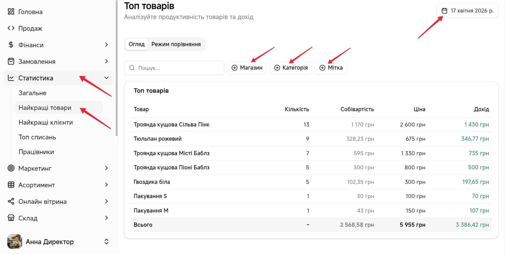505x254 pixels.
Task: Click the Головна dashboard icon
Action: (x=11, y=12)
